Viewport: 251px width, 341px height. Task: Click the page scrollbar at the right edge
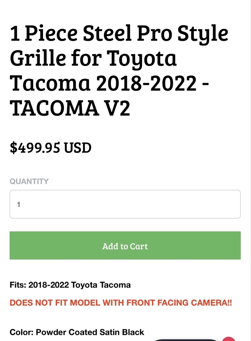tap(250, 170)
